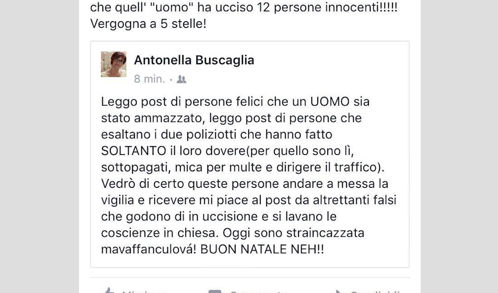
Task: Click the 'Vergogna a 5 stelle!' text
Action: (x=148, y=24)
